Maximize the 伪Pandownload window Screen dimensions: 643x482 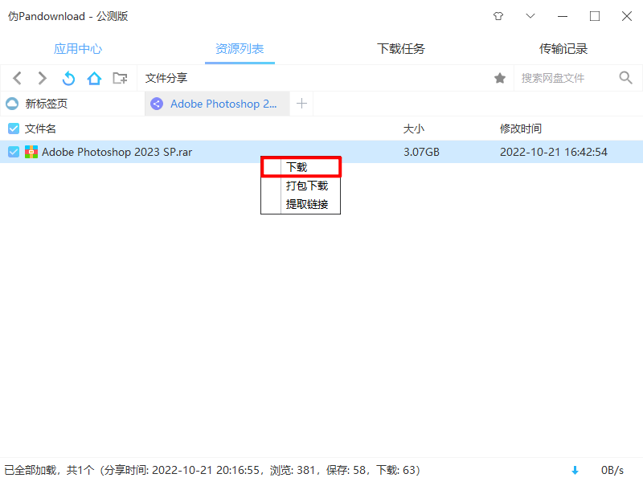595,16
